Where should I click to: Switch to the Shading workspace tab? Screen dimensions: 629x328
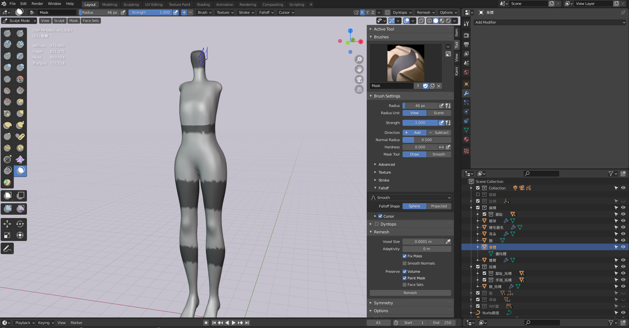(x=203, y=5)
